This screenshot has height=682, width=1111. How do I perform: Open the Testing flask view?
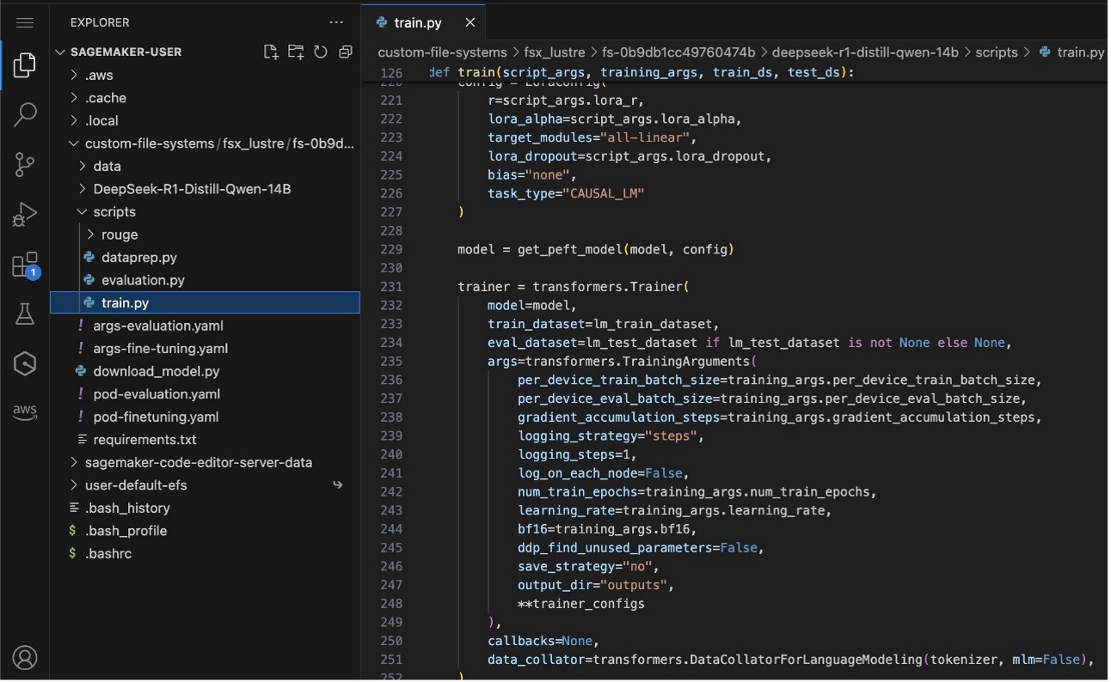click(25, 314)
